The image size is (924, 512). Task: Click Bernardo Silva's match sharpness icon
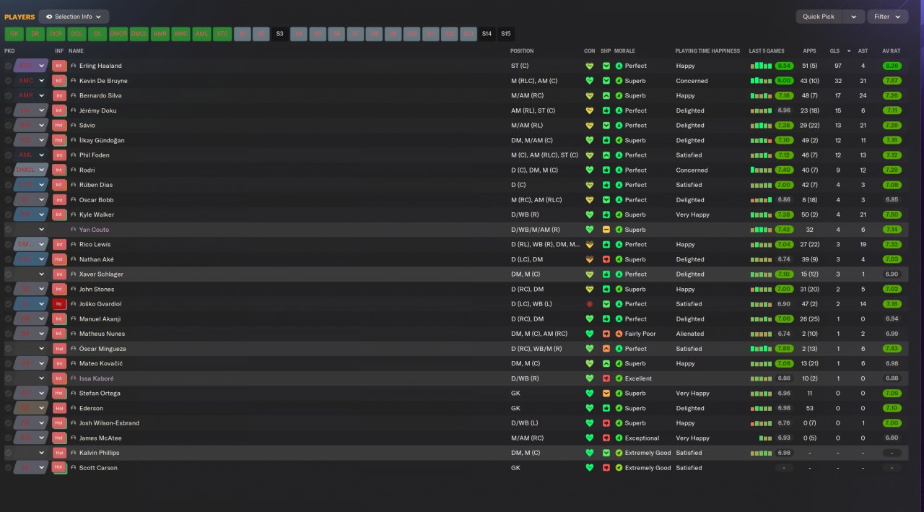(x=606, y=95)
